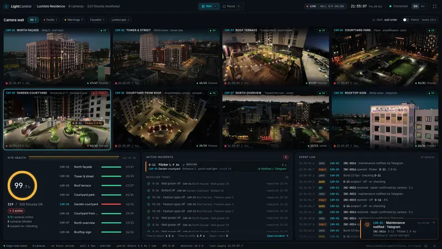Click the CAM-01 OK status badge
442x249 pixels.
(103, 30)
